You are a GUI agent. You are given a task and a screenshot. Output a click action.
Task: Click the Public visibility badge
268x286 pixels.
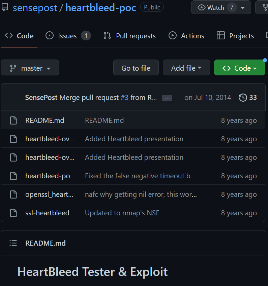(152, 7)
